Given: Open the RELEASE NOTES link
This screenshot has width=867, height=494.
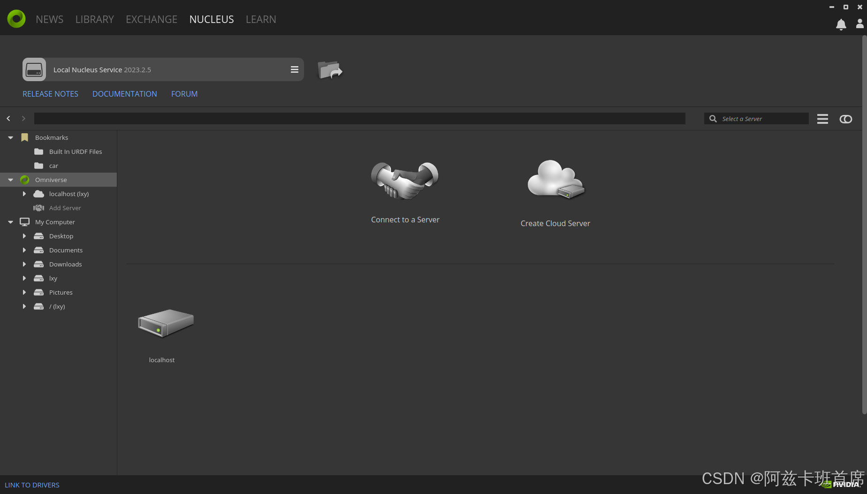Looking at the screenshot, I should (50, 94).
